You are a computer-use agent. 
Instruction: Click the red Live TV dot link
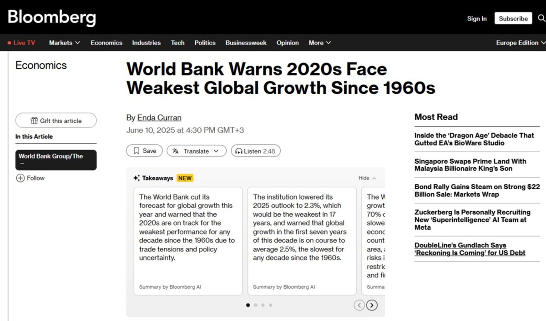[x=21, y=43]
